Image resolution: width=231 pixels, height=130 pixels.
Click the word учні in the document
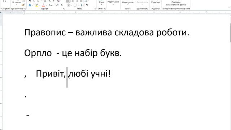[100, 74]
